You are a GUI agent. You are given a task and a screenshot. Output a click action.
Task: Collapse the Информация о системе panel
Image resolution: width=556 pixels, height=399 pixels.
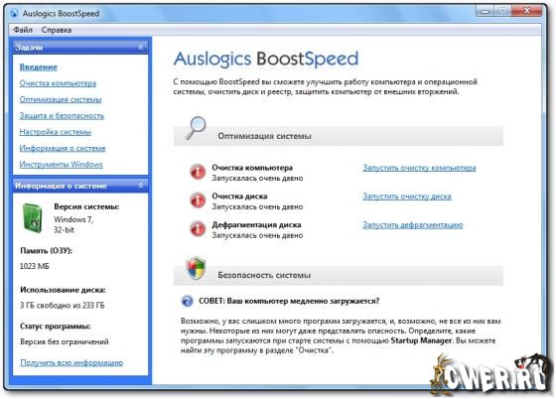(x=141, y=186)
